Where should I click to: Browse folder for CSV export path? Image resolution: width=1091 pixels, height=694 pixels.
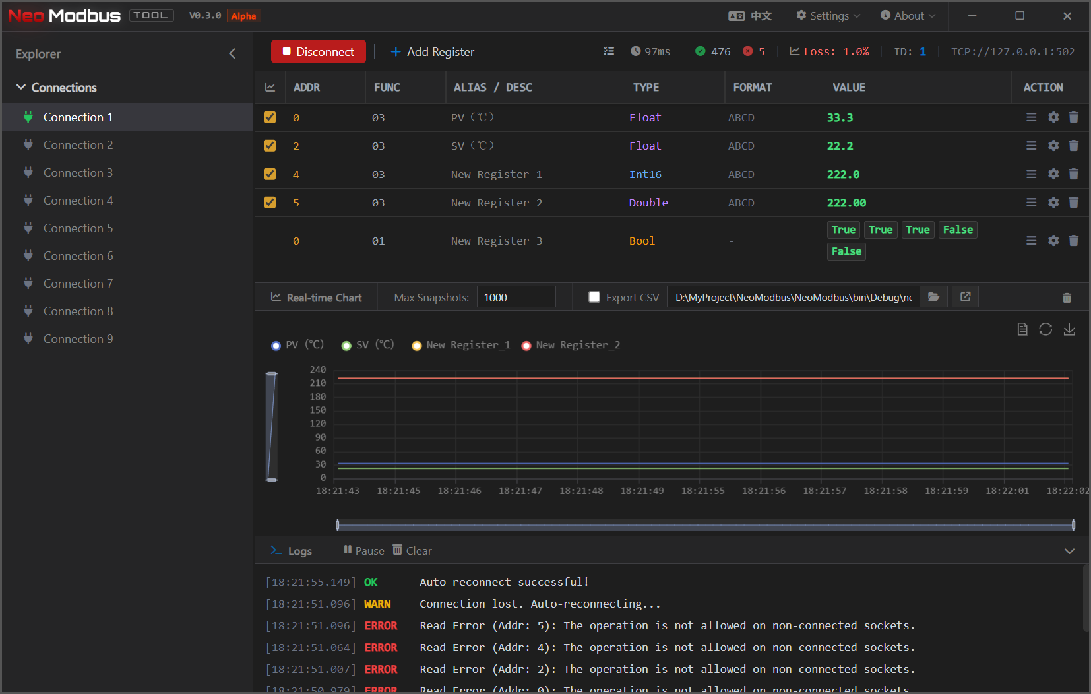pyautogui.click(x=933, y=297)
